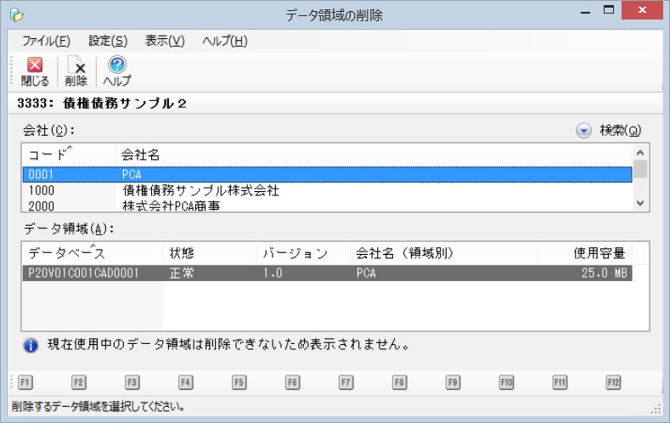670x423 pixels.
Task: Click the F8 function key button
Action: tap(399, 382)
